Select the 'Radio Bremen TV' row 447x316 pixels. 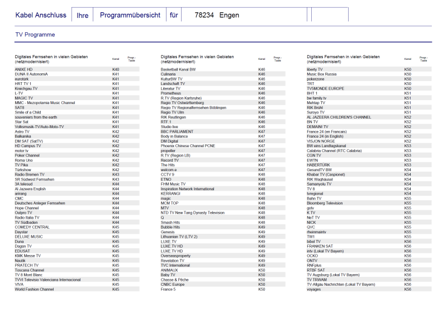tap(77, 174)
